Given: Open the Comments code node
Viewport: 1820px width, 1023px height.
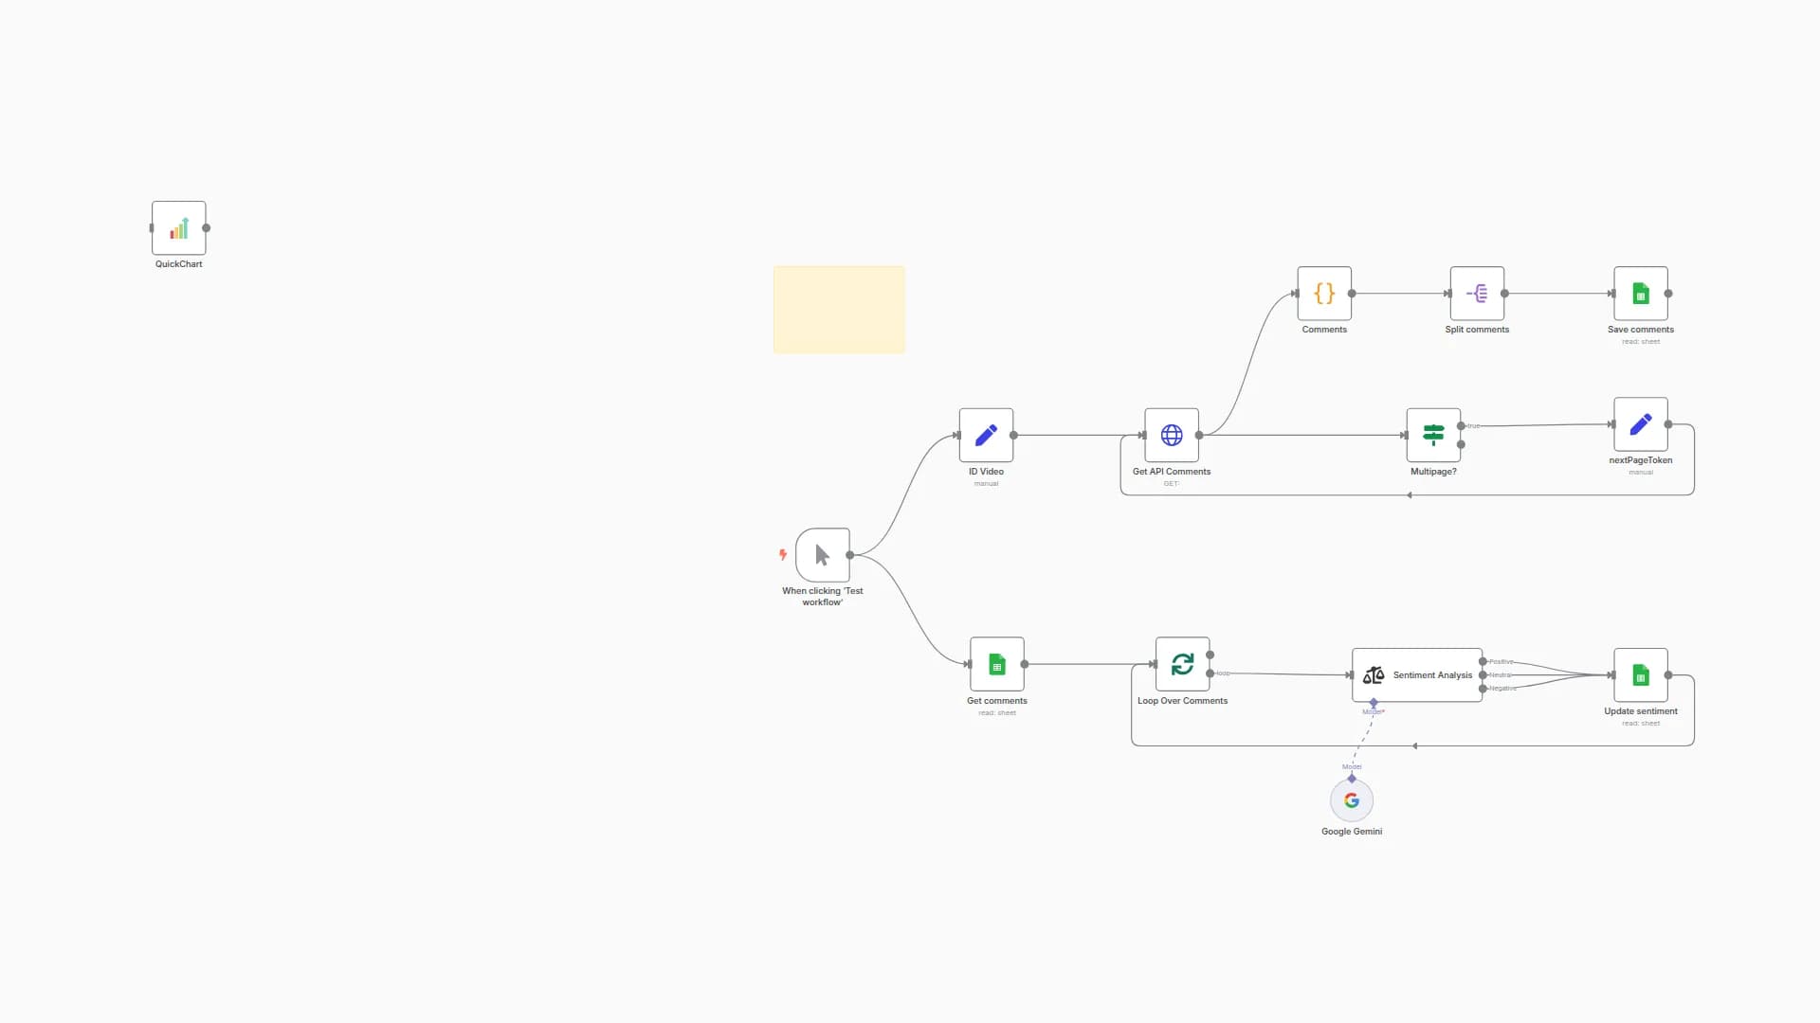Looking at the screenshot, I should (x=1324, y=294).
